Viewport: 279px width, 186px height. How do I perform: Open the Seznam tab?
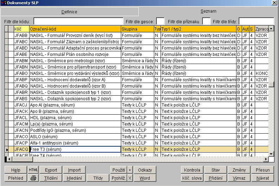click(208, 11)
